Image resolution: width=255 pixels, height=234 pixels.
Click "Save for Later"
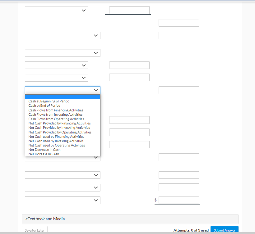pos(34,230)
